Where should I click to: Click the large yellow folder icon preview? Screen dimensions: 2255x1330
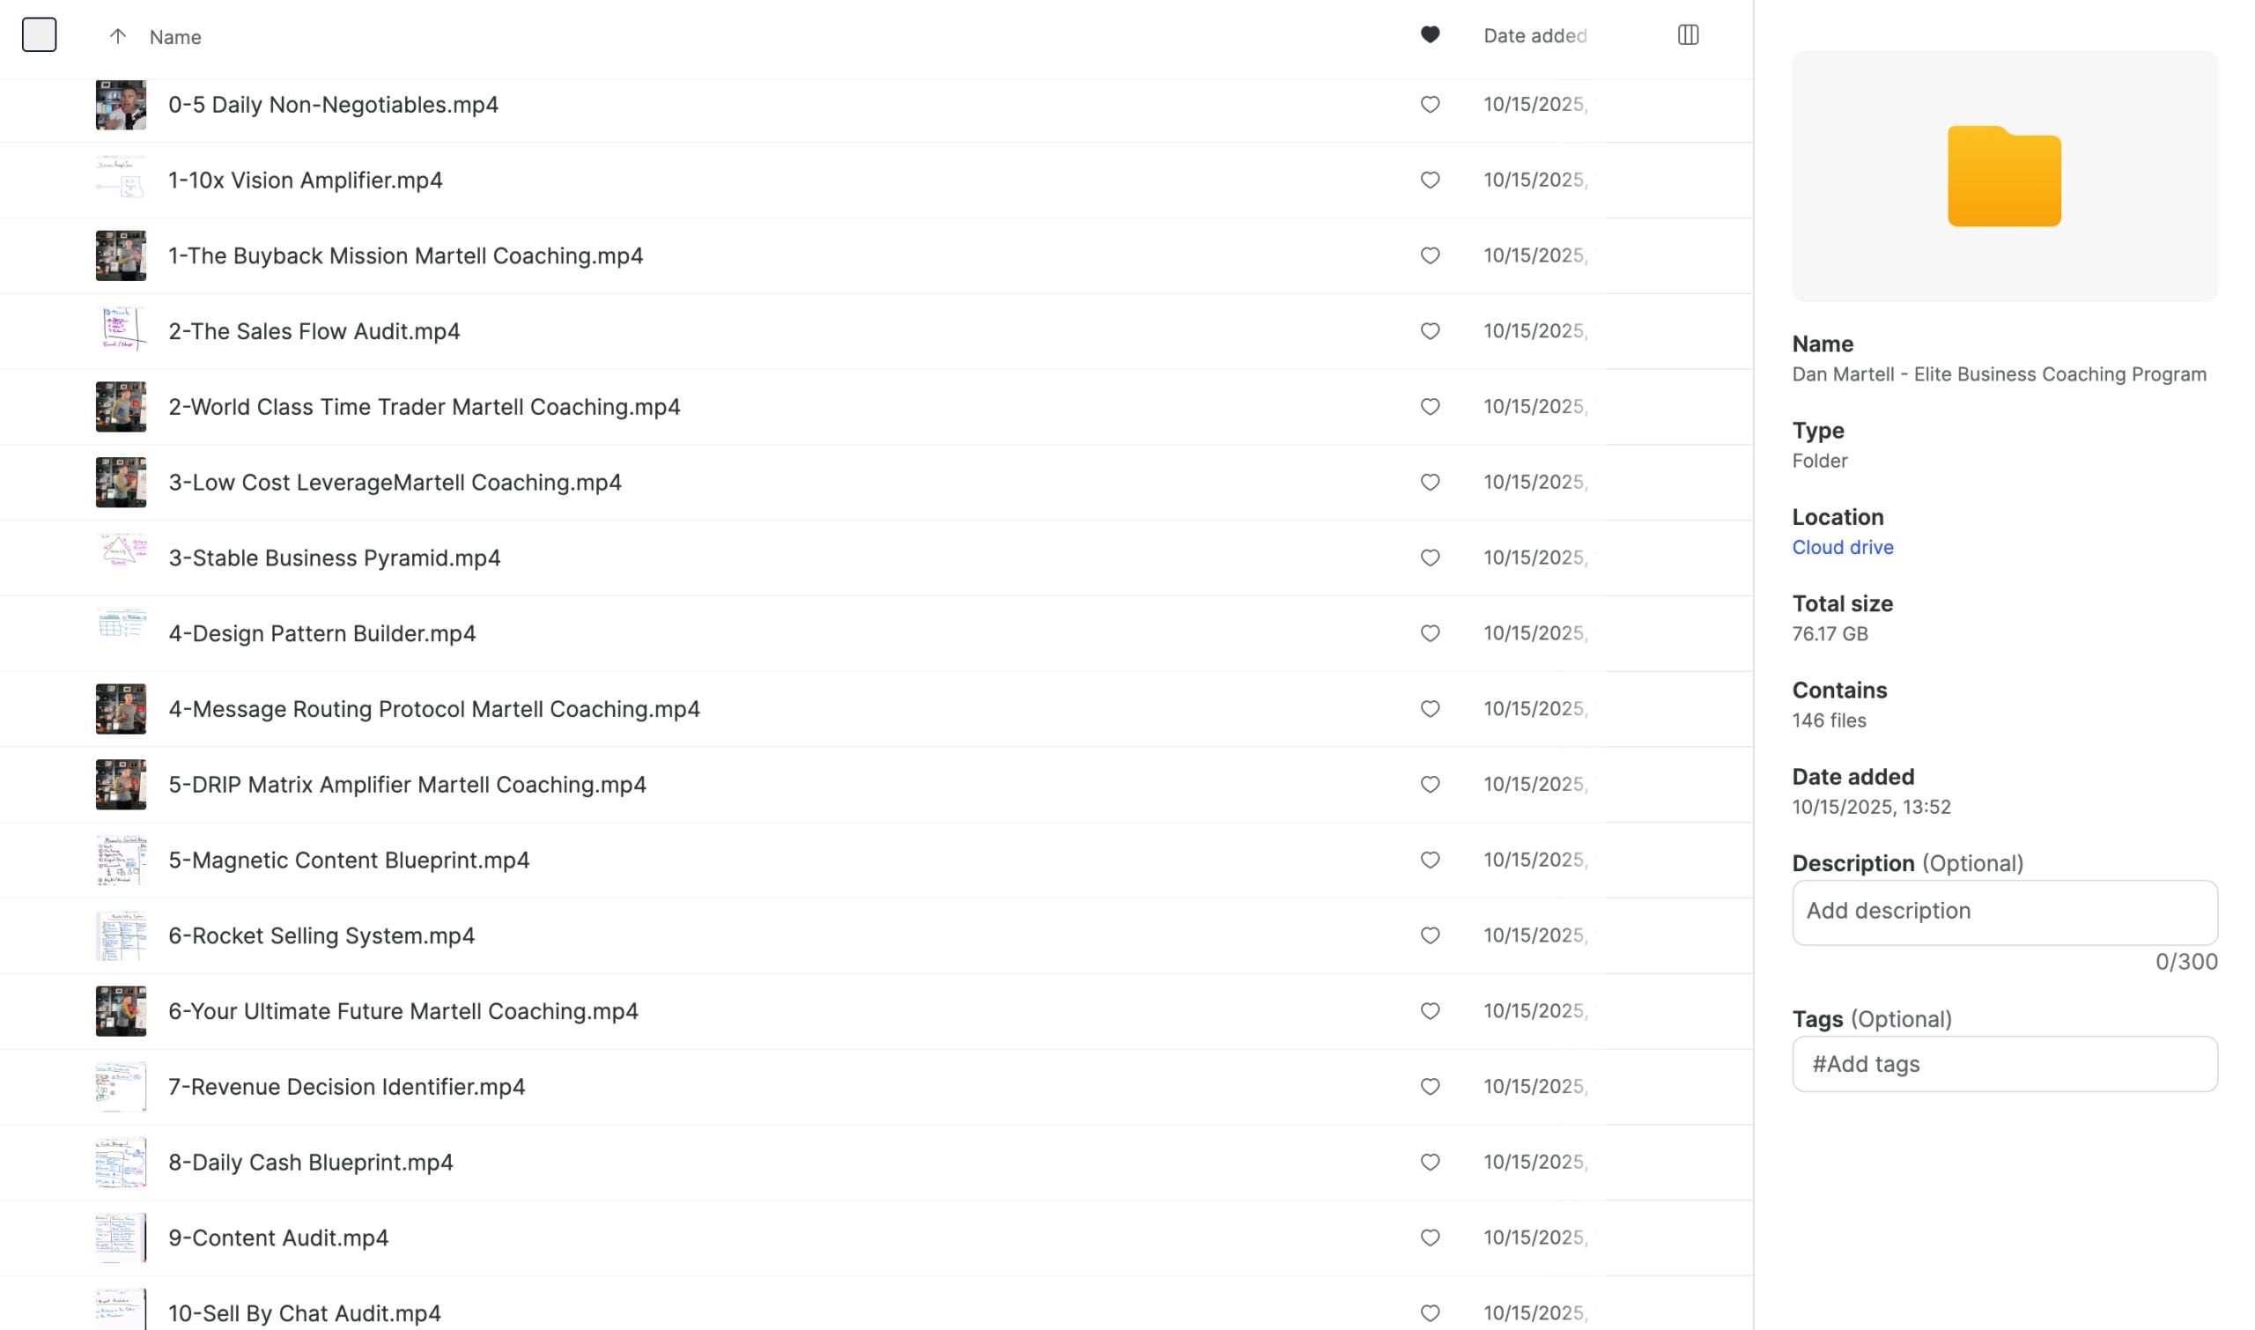(2004, 176)
